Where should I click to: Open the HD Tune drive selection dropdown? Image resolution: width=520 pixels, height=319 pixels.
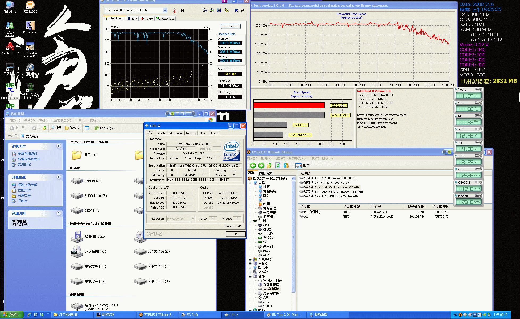(x=165, y=10)
